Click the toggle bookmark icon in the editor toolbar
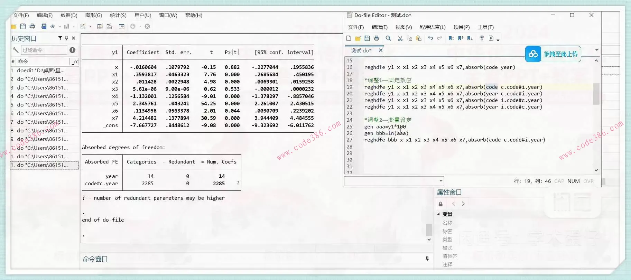 click(451, 38)
